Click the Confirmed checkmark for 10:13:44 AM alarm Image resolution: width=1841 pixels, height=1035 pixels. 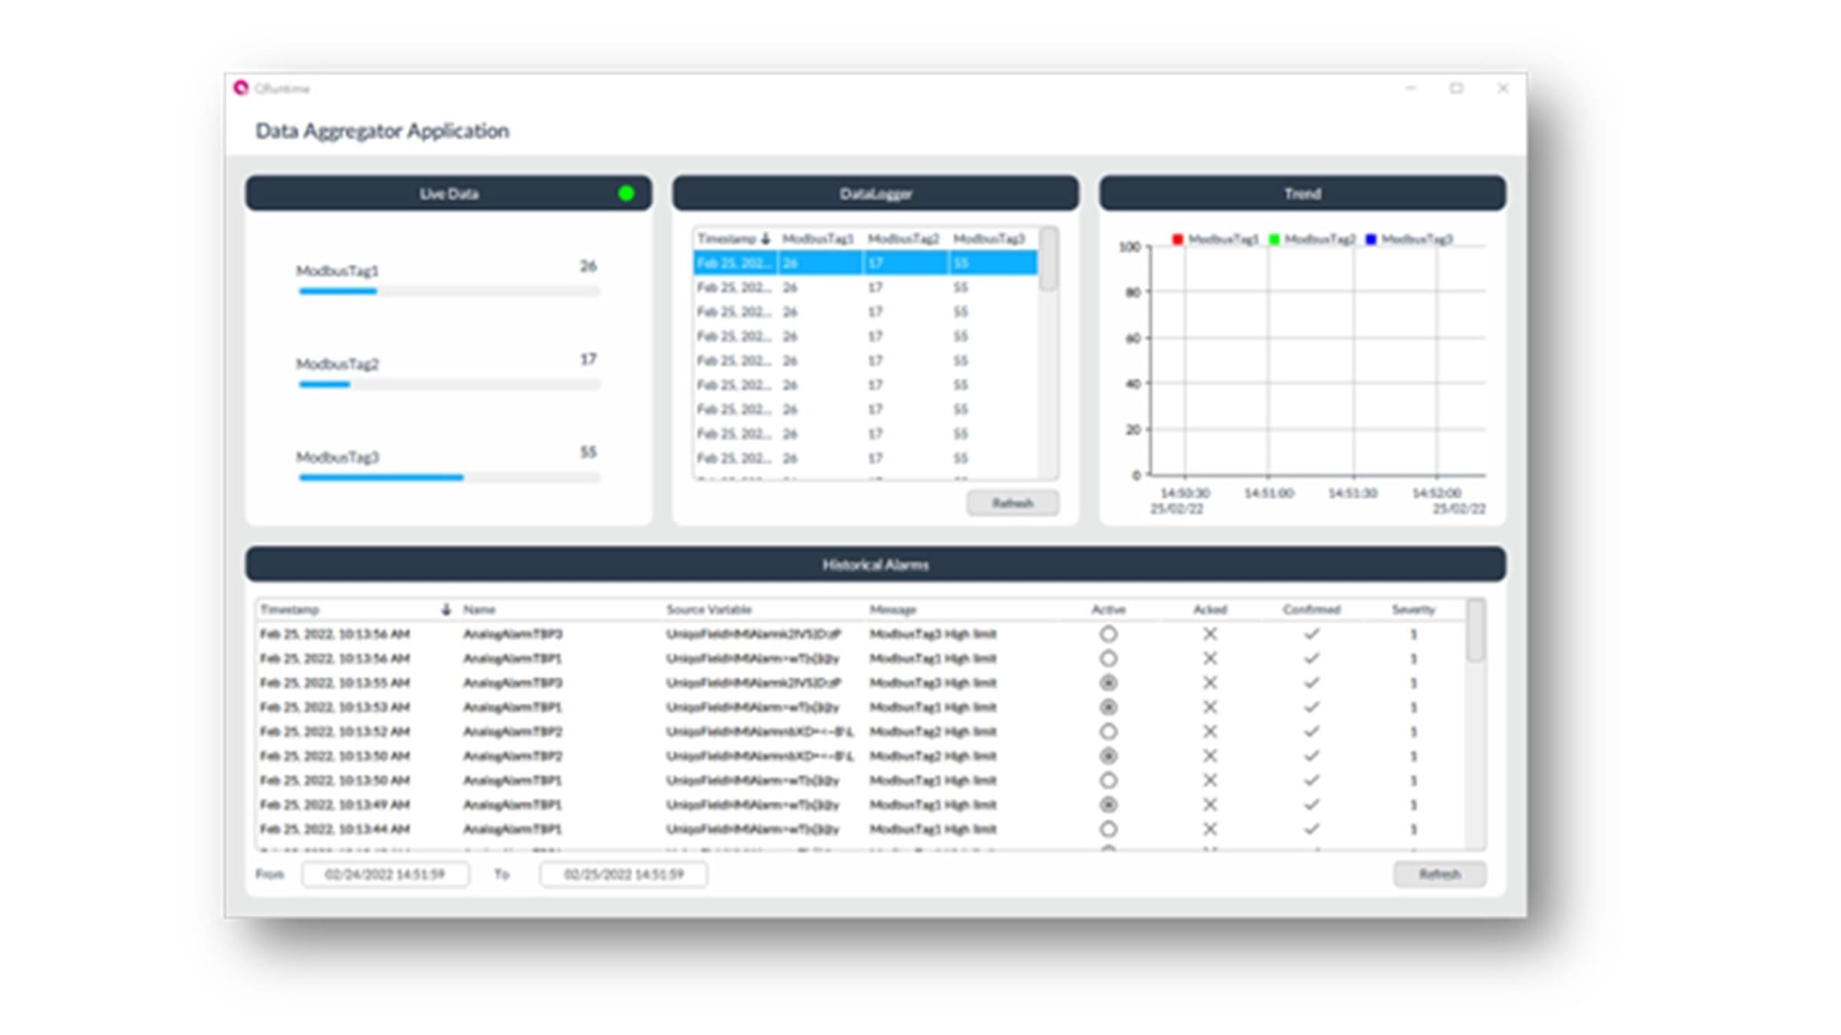1312,829
